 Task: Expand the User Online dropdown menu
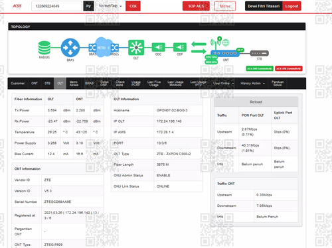(223, 84)
